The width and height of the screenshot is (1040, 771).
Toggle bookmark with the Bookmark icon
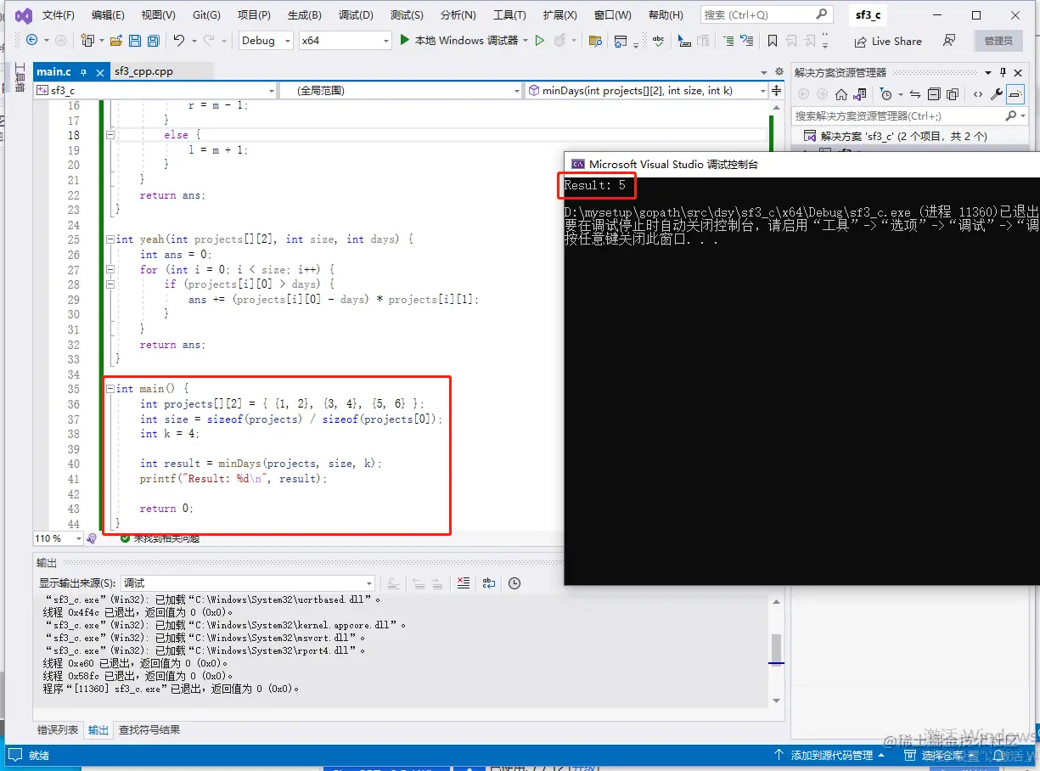(x=772, y=40)
